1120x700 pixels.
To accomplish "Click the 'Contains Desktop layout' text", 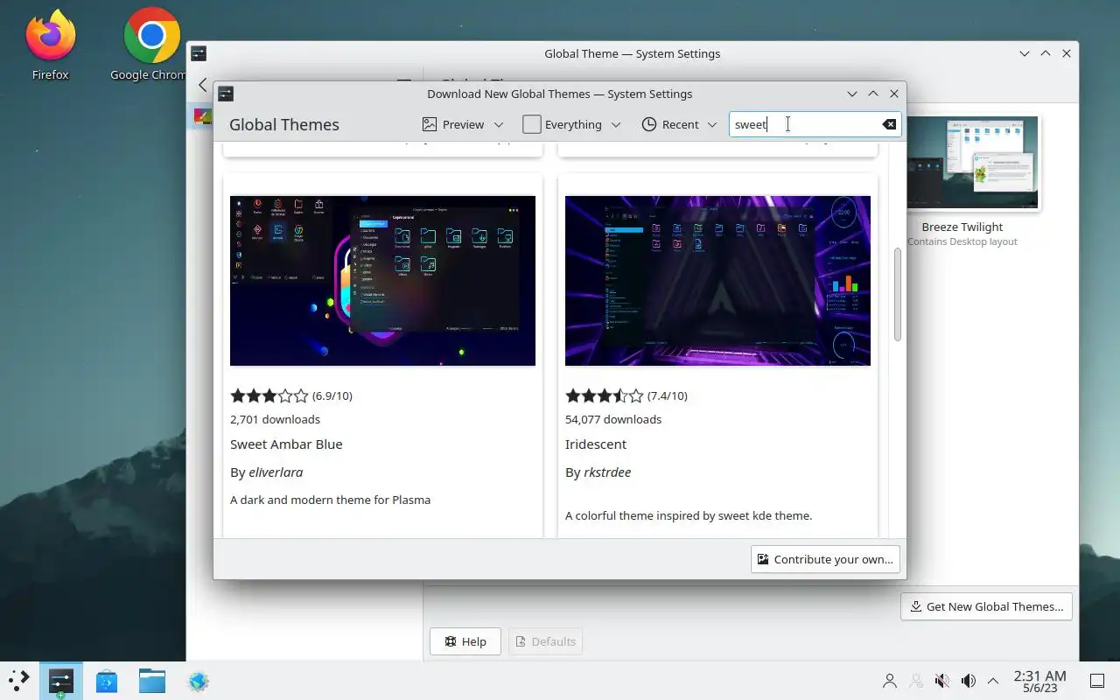I will tap(962, 241).
